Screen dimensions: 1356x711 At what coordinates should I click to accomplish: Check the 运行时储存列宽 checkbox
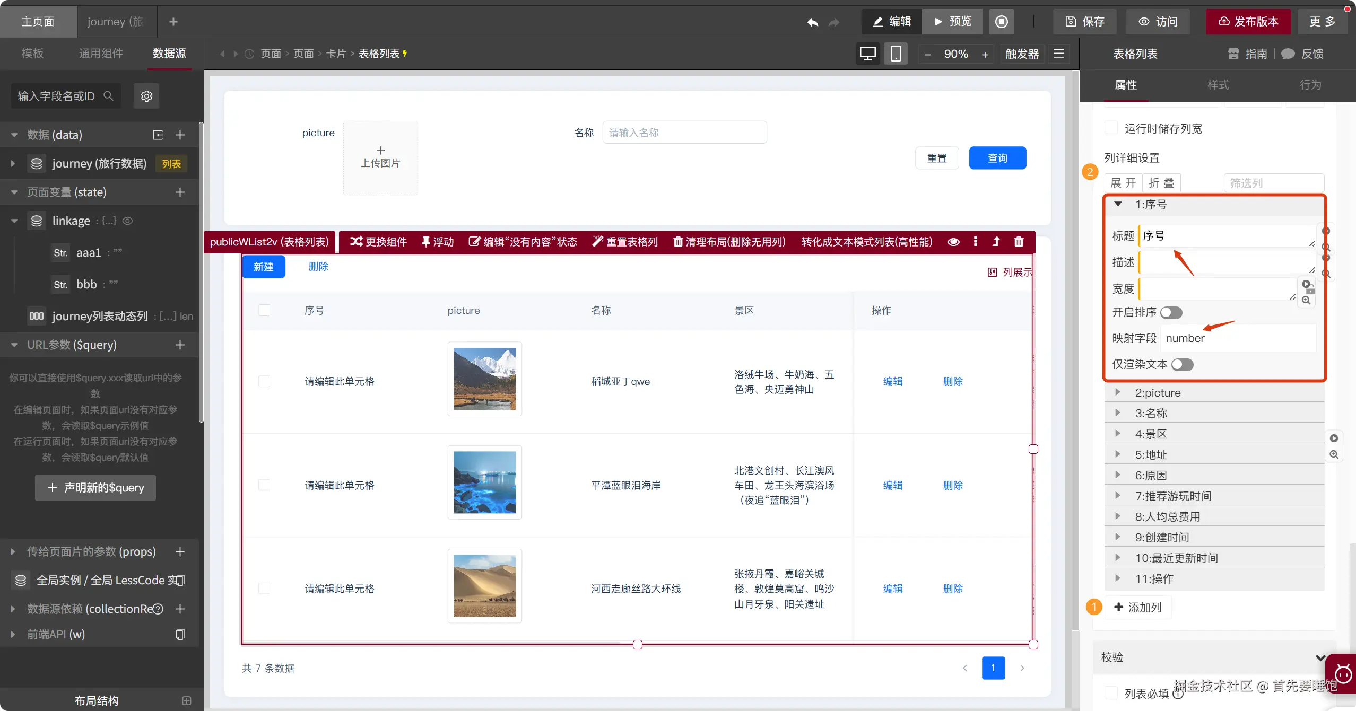click(1111, 128)
